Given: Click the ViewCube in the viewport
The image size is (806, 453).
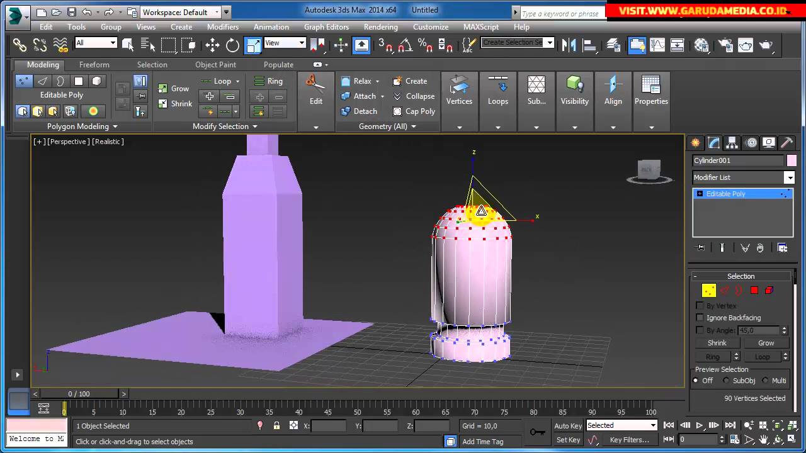Looking at the screenshot, I should (649, 170).
